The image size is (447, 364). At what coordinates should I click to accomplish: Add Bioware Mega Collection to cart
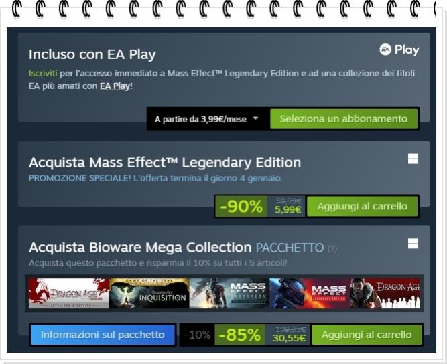click(x=367, y=335)
